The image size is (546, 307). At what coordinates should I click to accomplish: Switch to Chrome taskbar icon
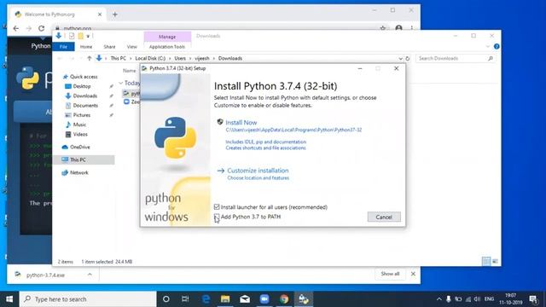(284, 299)
